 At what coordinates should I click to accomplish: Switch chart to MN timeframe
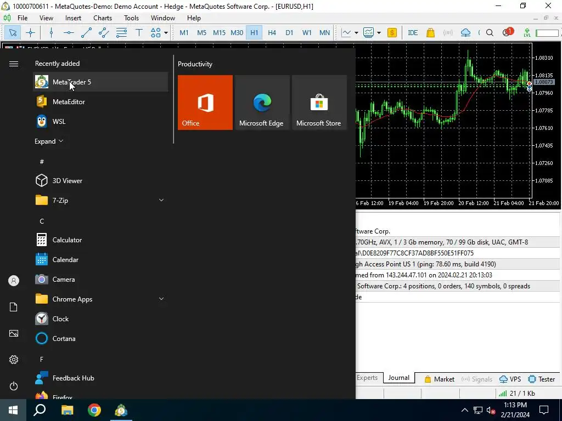click(324, 32)
